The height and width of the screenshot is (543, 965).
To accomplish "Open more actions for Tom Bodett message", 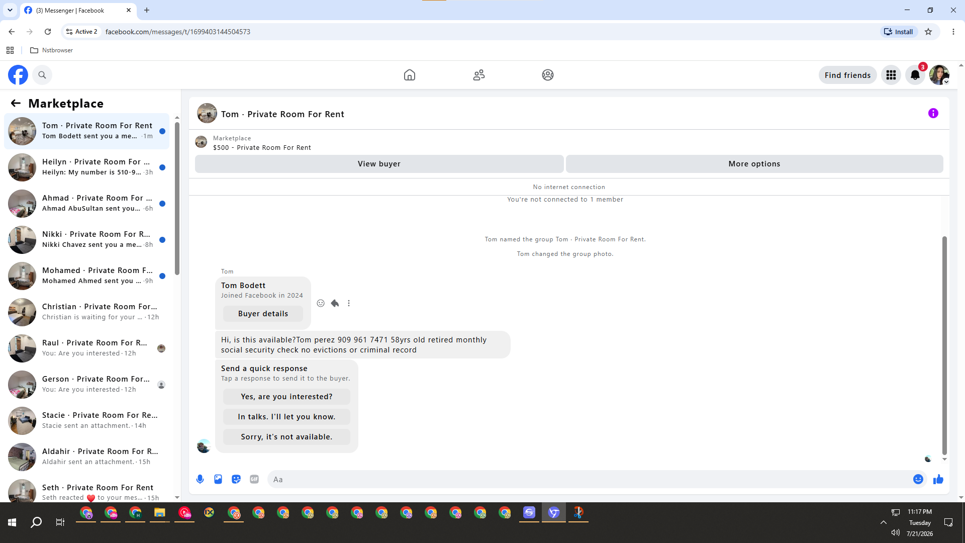I will click(x=349, y=303).
